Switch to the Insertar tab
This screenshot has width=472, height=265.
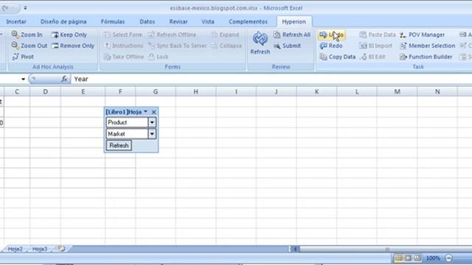pyautogui.click(x=16, y=21)
